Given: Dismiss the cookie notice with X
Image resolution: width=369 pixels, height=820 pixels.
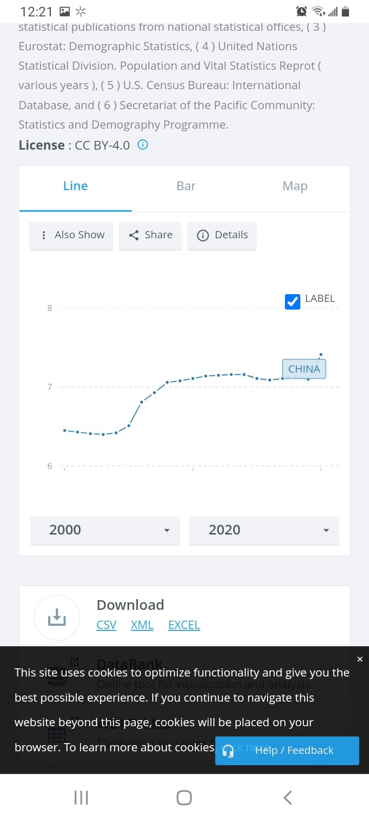Looking at the screenshot, I should tap(360, 659).
